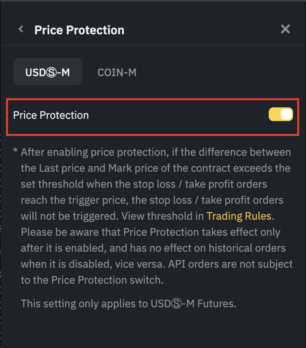The height and width of the screenshot is (348, 306).
Task: Click the yellow part of the toggle switch
Action: (274, 115)
